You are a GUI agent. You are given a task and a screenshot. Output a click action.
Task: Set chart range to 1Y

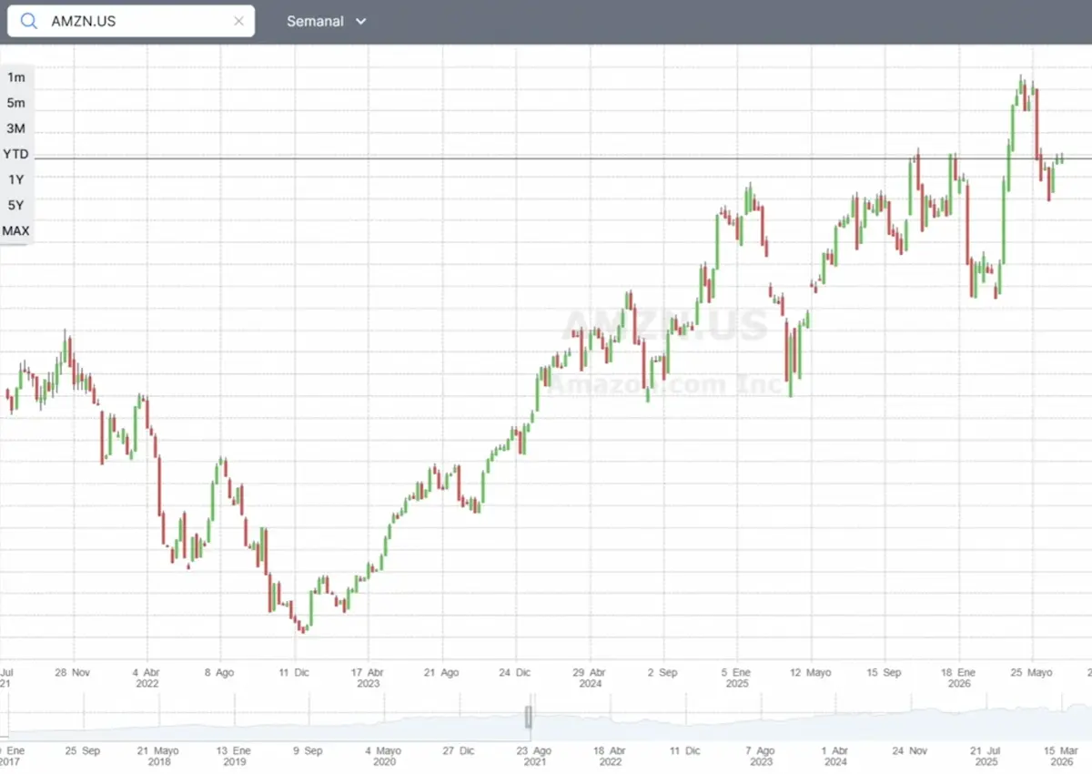coord(16,179)
